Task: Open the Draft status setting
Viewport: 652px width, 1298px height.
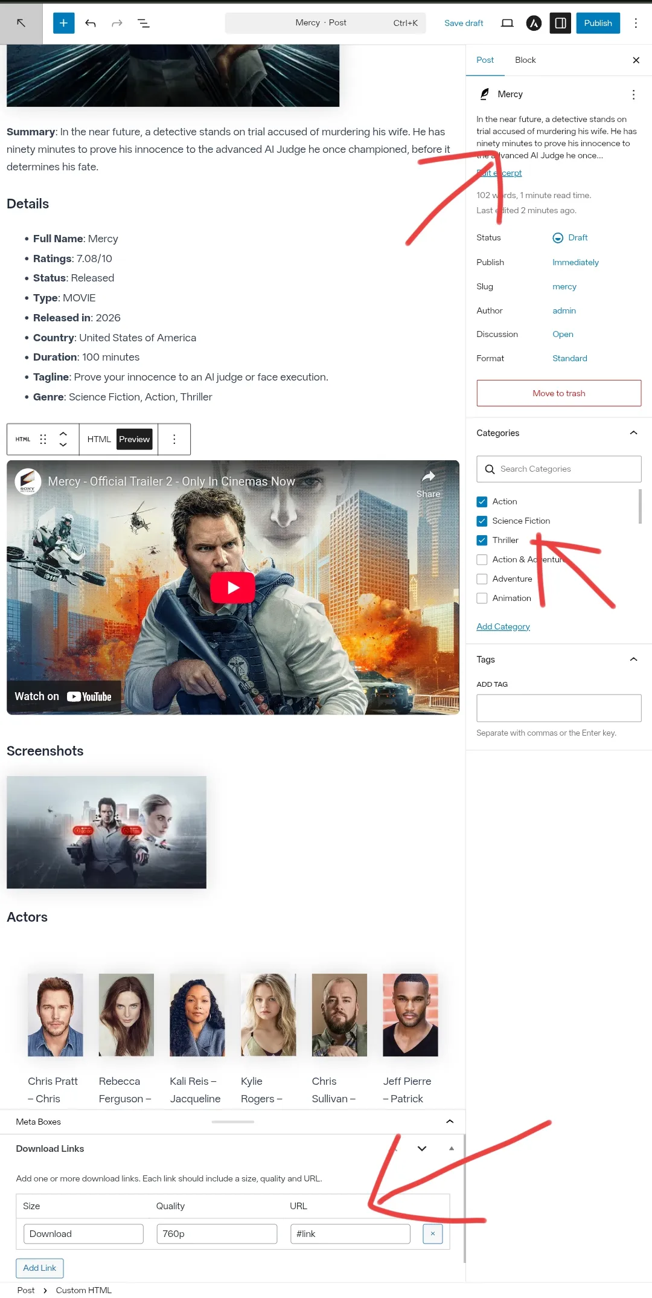Action: pos(578,238)
